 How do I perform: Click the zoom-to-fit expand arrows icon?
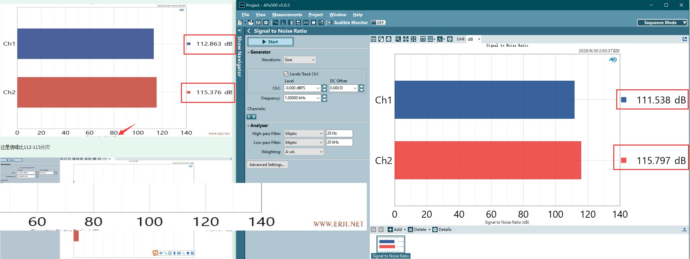point(413,39)
